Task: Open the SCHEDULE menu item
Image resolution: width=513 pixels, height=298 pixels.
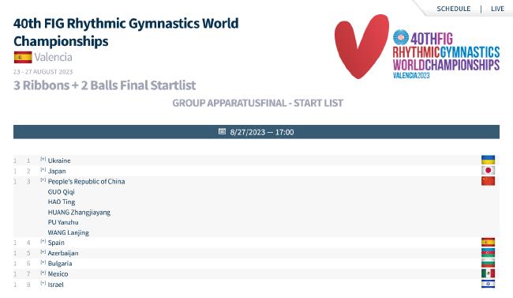Action: click(x=454, y=9)
